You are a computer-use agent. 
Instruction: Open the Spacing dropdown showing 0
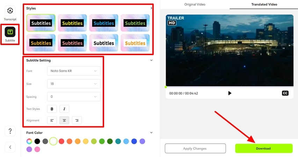point(74,97)
